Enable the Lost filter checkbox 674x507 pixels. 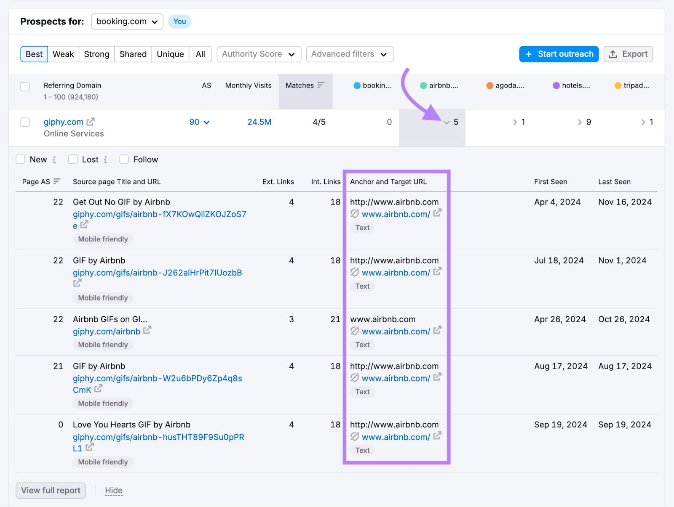coord(73,159)
